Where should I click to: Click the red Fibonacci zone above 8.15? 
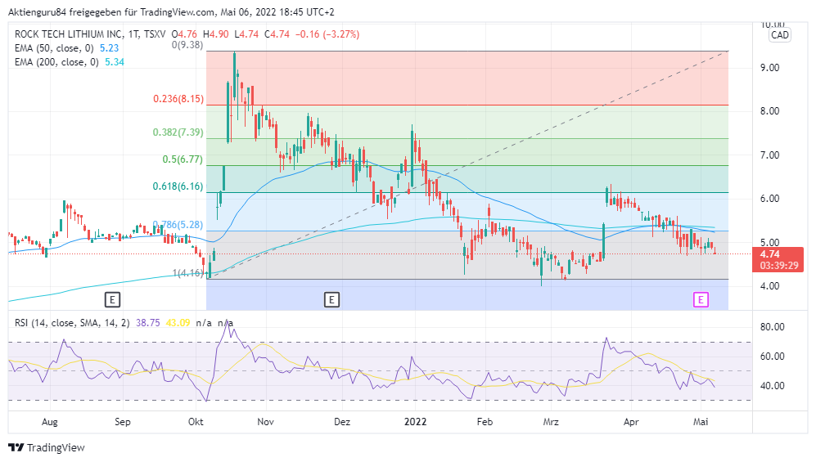(x=491, y=78)
